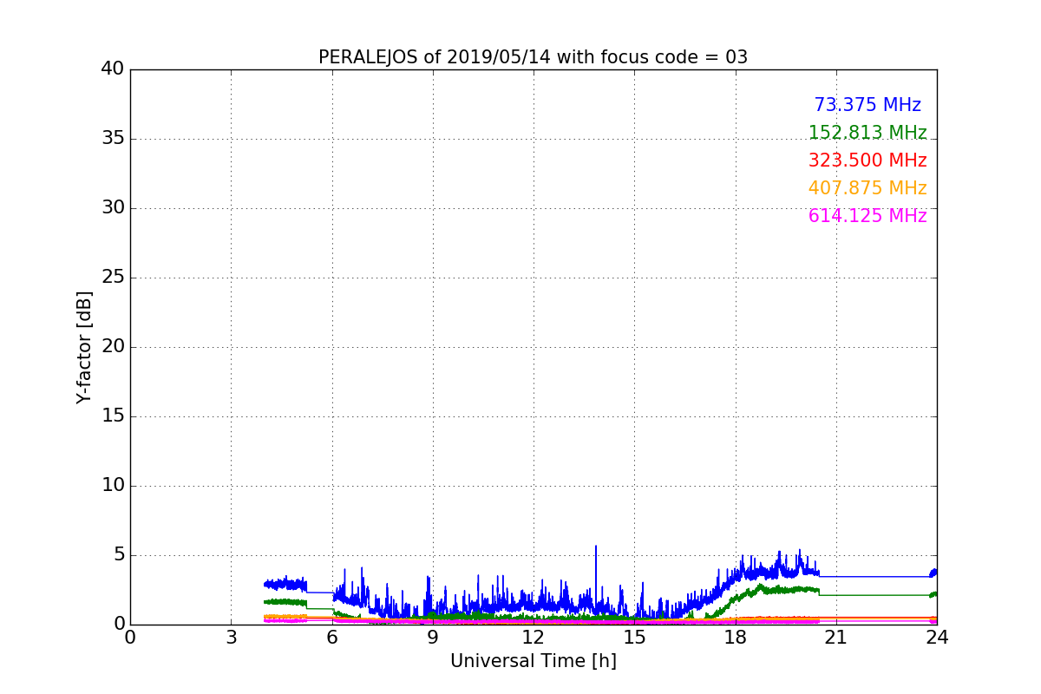Image resolution: width=1041 pixels, height=694 pixels.
Task: Click the y-axis tick label 35
Action: pyautogui.click(x=113, y=138)
